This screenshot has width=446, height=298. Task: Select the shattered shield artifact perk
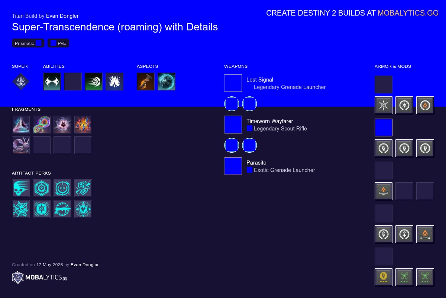tap(83, 188)
